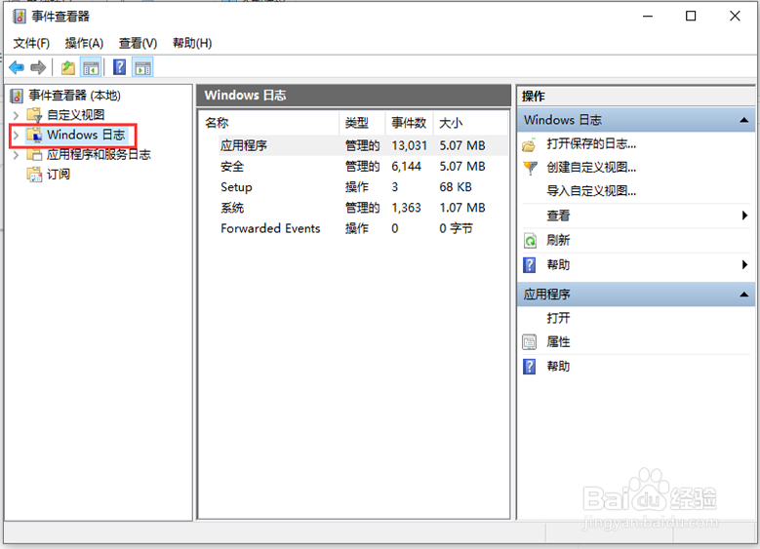
Task: Expand the Windows 日志 tree node
Action: click(16, 136)
